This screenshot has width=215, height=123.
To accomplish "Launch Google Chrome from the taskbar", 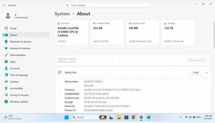I will tap(134, 117).
